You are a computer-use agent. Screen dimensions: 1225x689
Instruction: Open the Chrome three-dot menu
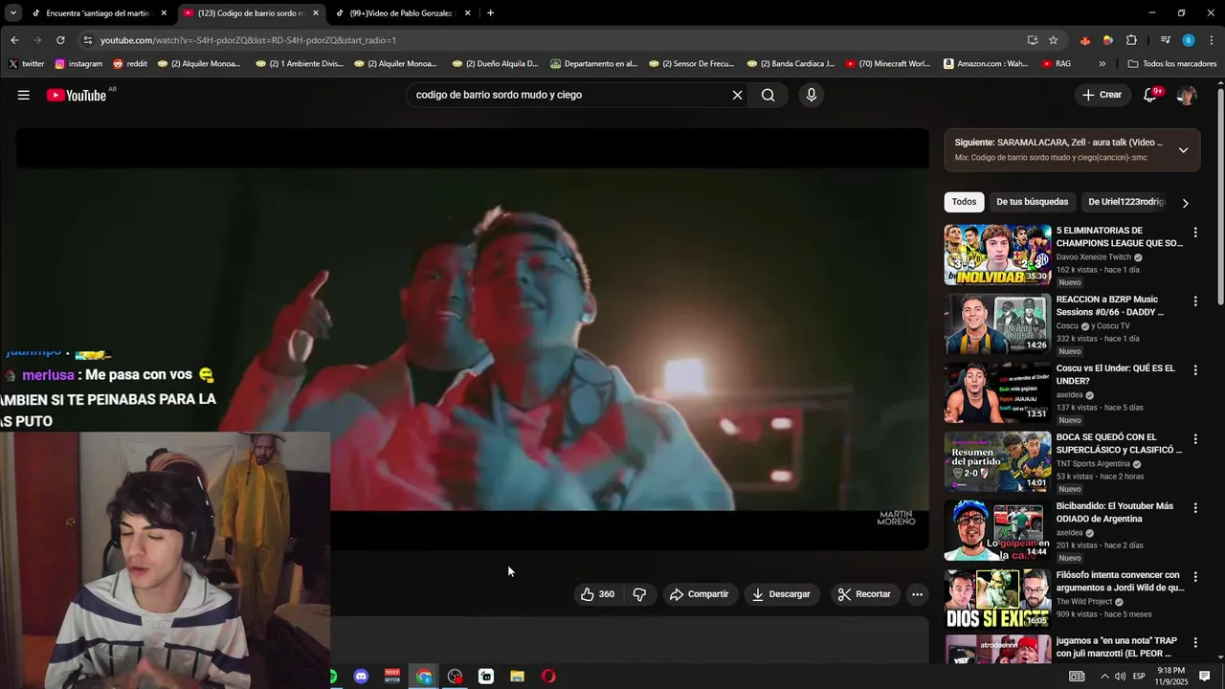1212,40
